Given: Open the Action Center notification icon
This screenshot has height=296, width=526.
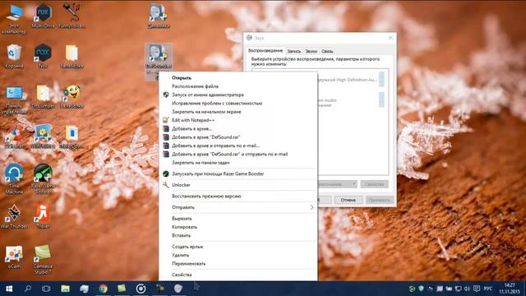Looking at the screenshot, I should [477, 289].
